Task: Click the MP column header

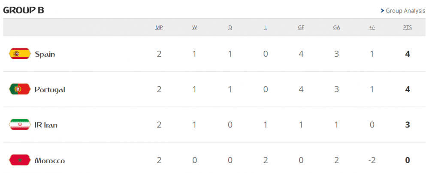Action: [x=159, y=27]
